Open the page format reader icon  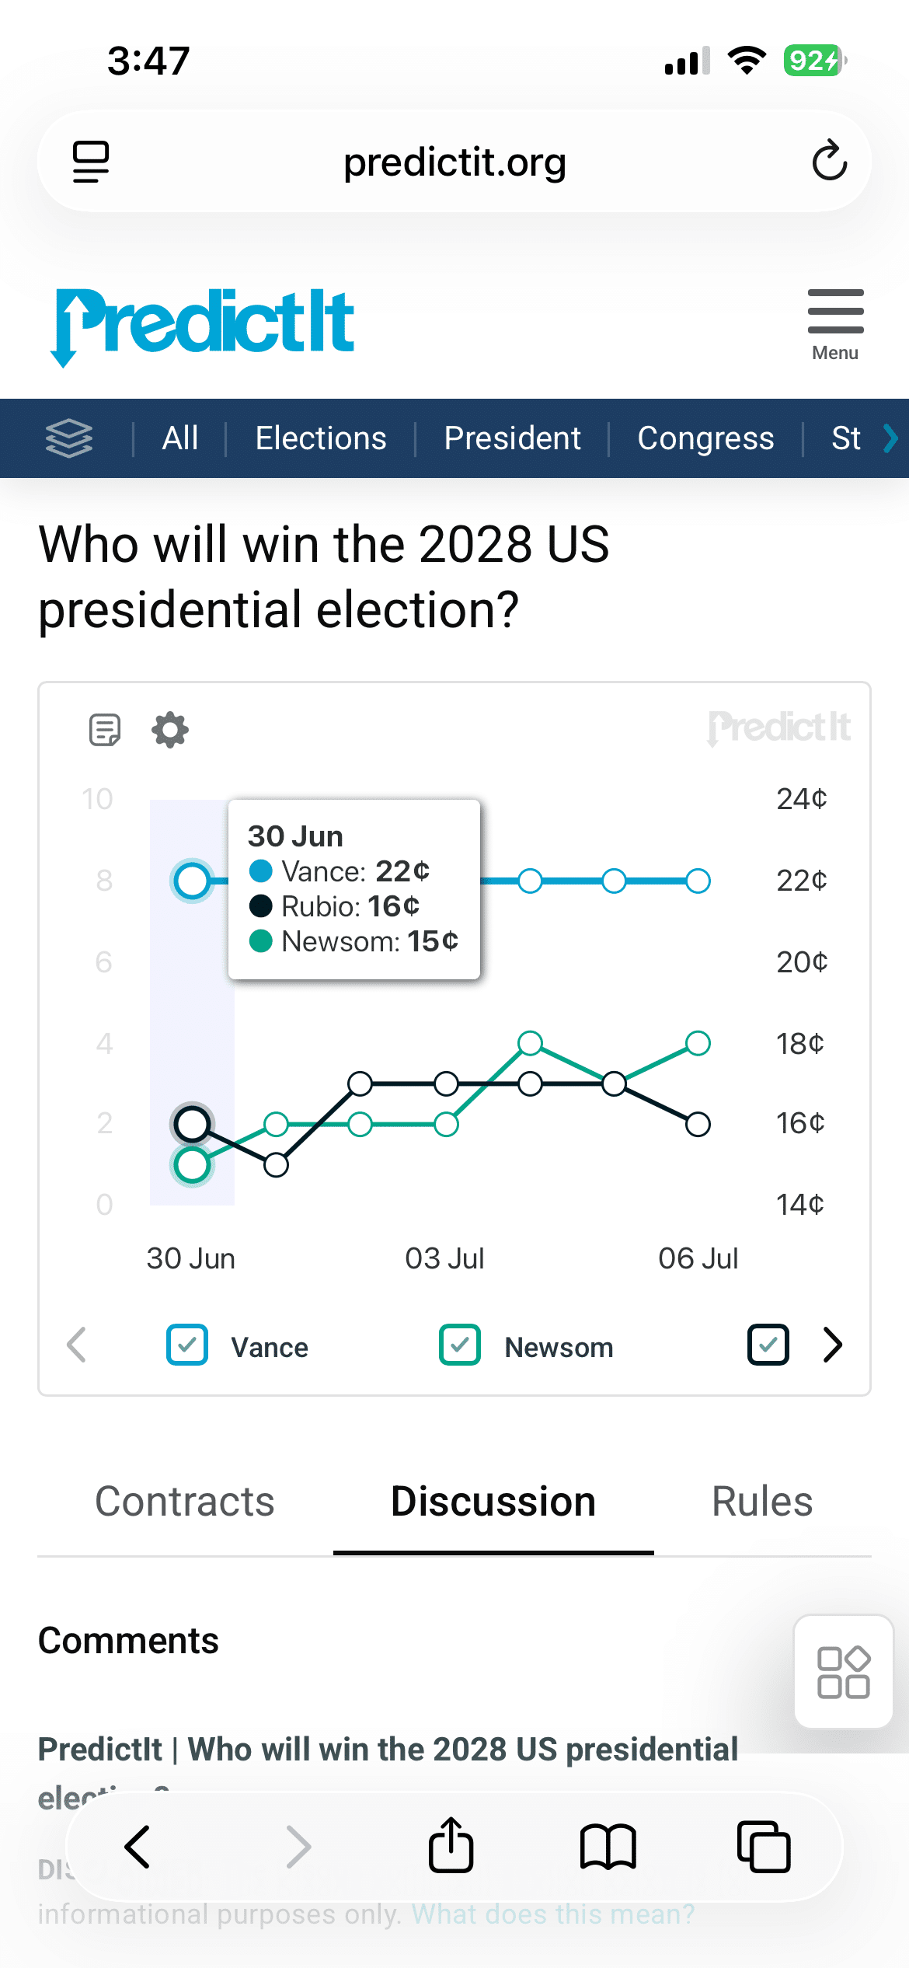[x=91, y=162]
